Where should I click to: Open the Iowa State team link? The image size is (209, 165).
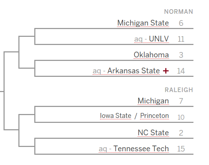116,116
